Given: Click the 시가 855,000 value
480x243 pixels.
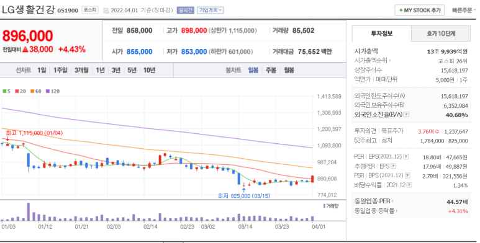Looking at the screenshot, I should [139, 51].
